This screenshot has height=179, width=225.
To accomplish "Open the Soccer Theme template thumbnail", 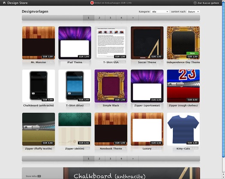I will 147,43.
